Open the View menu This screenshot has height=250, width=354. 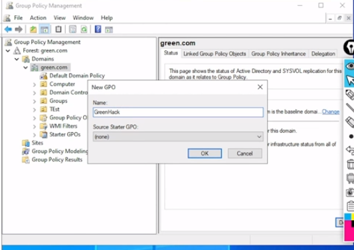[60, 18]
